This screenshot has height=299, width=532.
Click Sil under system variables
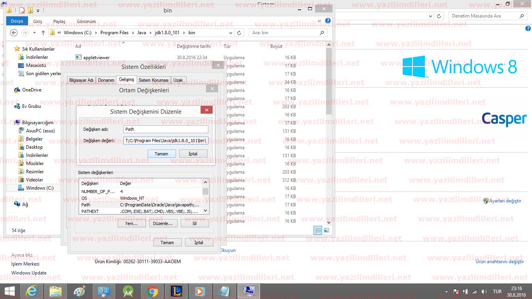[x=195, y=223]
